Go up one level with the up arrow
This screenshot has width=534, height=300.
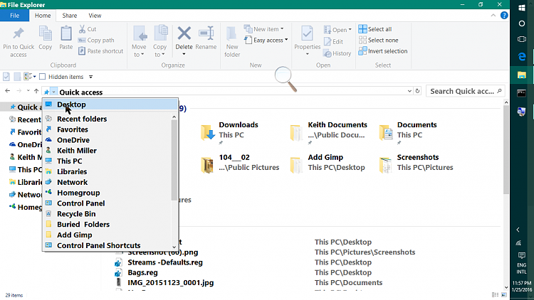36,91
